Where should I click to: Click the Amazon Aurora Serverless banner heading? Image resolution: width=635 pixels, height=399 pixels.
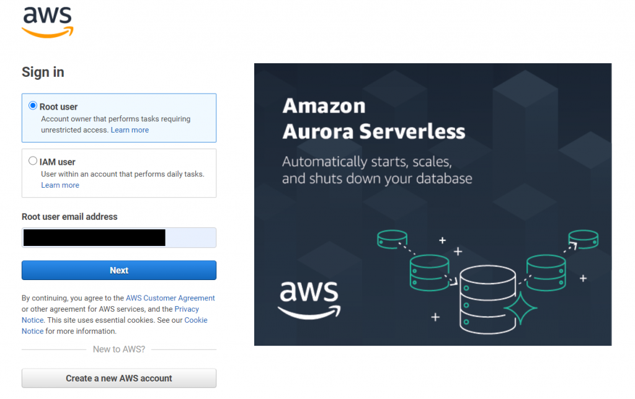pos(374,118)
